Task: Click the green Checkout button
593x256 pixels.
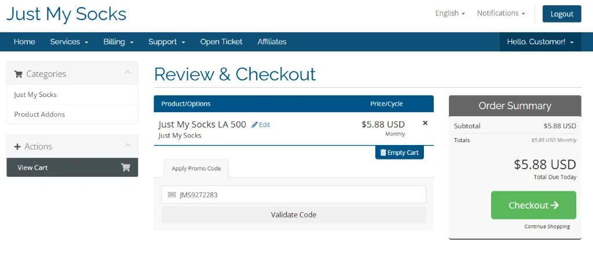Action: click(x=533, y=205)
